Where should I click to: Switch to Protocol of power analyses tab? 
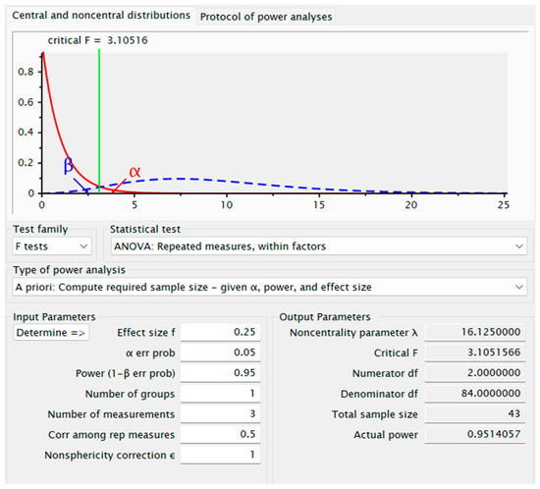pyautogui.click(x=266, y=17)
